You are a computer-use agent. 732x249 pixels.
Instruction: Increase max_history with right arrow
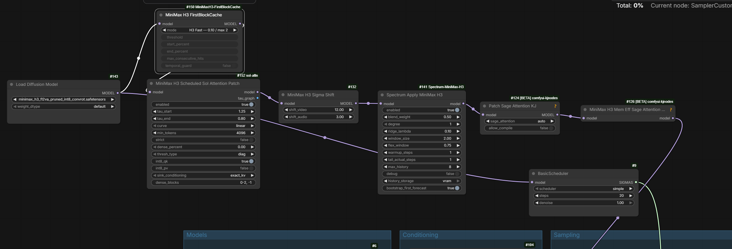click(x=458, y=167)
